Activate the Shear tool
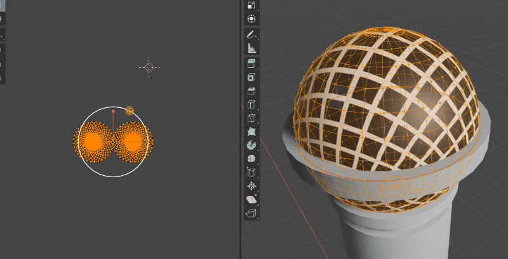 click(x=251, y=199)
